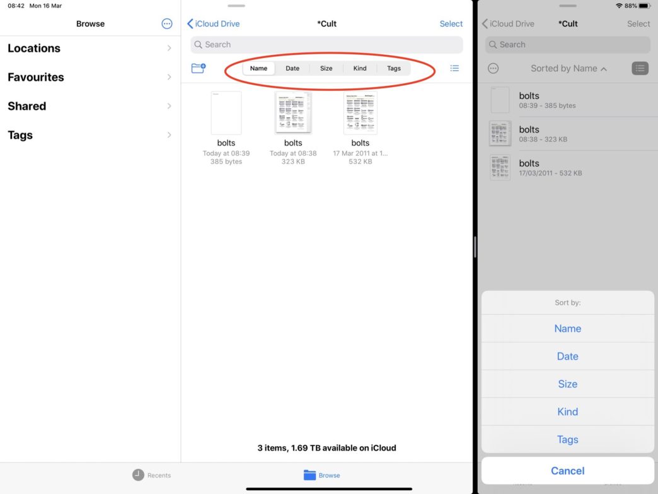Sort files by Date using the segmented control
This screenshot has height=494, width=658.
pyautogui.click(x=292, y=68)
